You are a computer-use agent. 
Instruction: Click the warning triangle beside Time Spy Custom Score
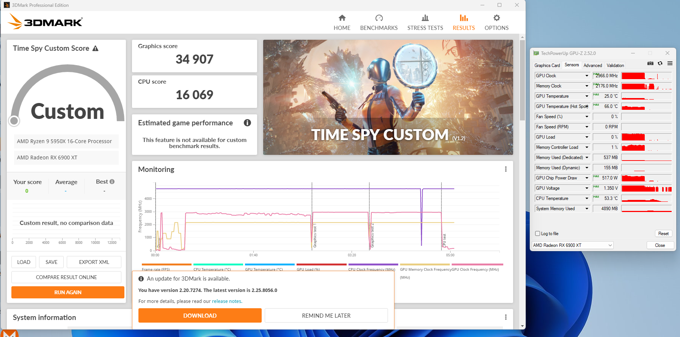click(96, 48)
